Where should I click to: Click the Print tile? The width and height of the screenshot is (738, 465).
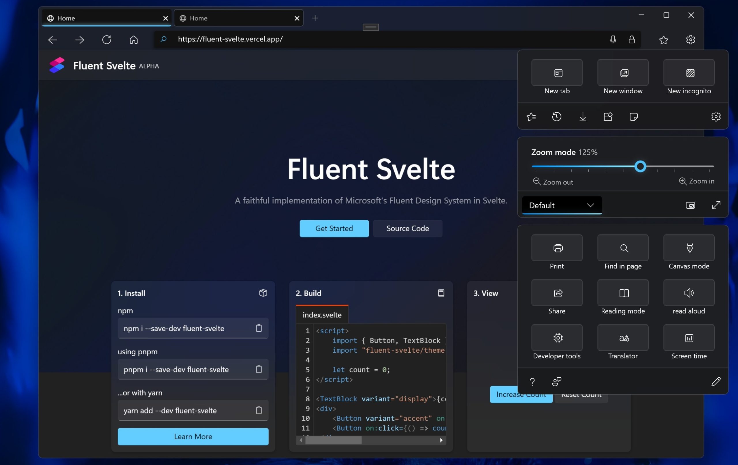[x=557, y=248]
